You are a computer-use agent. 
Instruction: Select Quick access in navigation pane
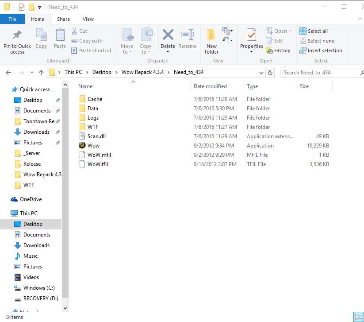(x=31, y=89)
